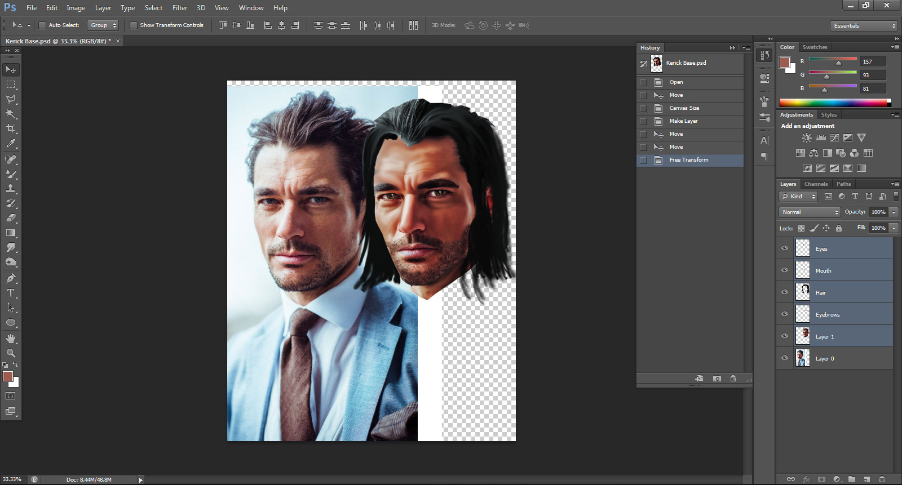Viewport: 902px width, 485px height.
Task: Select the Path Selection tool
Action: (11, 308)
